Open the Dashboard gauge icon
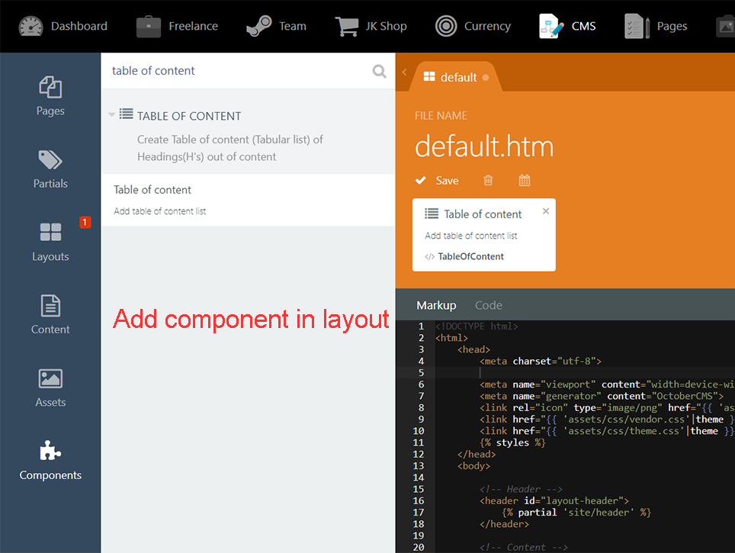Screen dimensions: 735x553 pyautogui.click(x=30, y=26)
